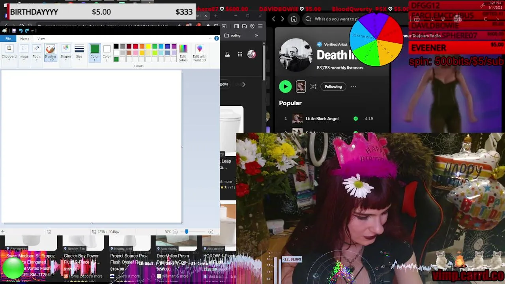Click Edit with Paint 3D
The height and width of the screenshot is (284, 505).
[200, 52]
